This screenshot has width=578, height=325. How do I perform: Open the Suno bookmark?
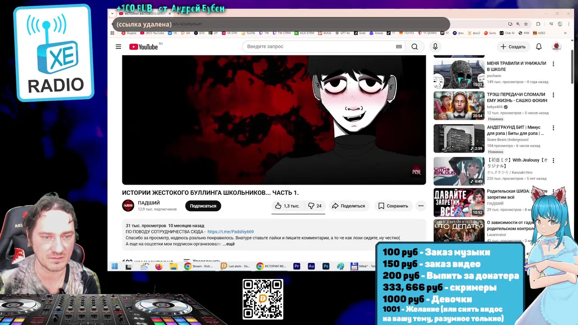click(x=490, y=33)
